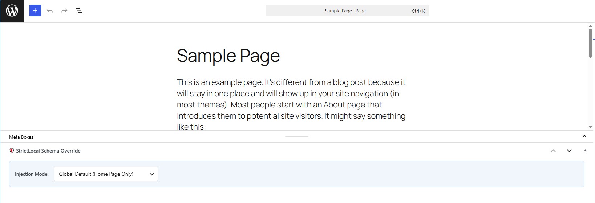Screen dimensions: 595x203
Task: Open the Sample Page command palette bar
Action: tap(348, 11)
